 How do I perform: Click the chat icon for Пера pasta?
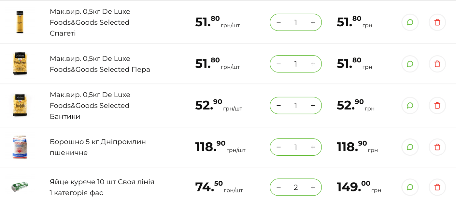pos(410,64)
